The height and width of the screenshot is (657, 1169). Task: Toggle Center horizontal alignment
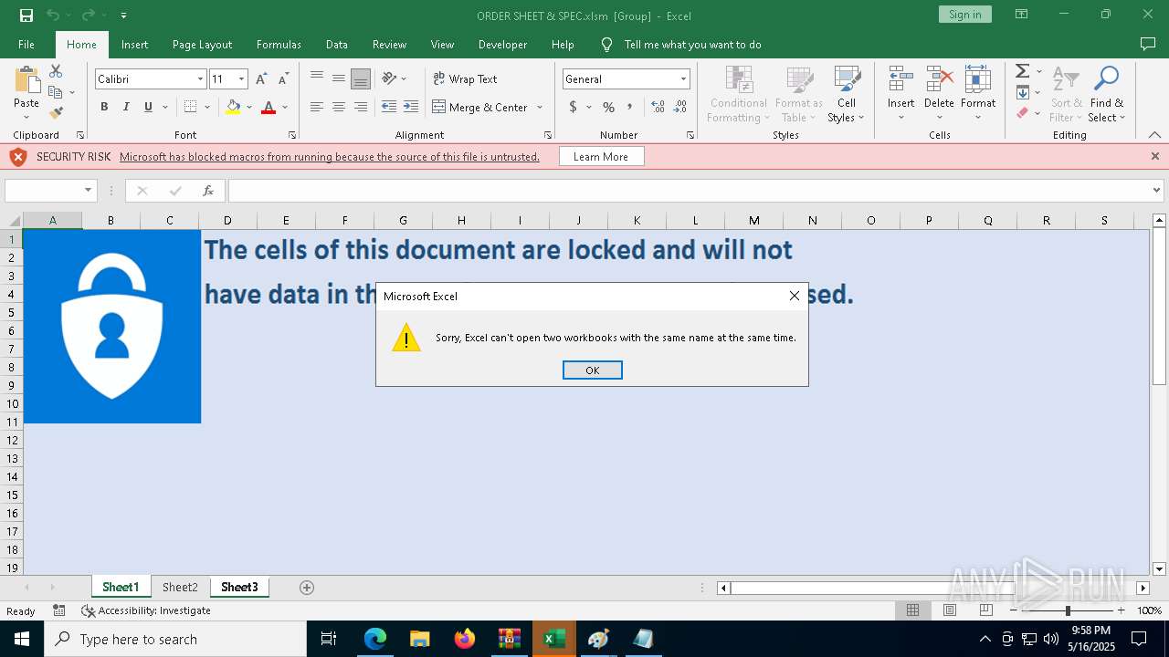(x=339, y=107)
